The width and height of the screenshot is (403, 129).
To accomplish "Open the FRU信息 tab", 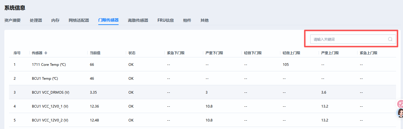I will pyautogui.click(x=166, y=20).
